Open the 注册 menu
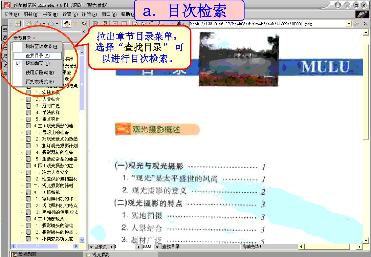The image size is (371, 257). pyautogui.click(x=90, y=15)
